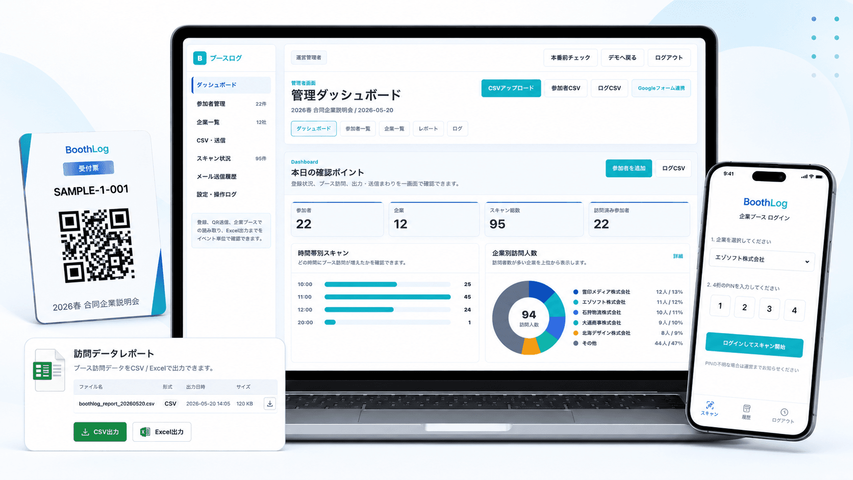Screen dimensions: 853x480
Task: Click the donut chart center showing 94
Action: click(x=529, y=317)
